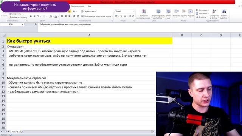Viewport: 242px width, 136px height.
Task: Click the Name Box showing A10
Action: (11, 24)
